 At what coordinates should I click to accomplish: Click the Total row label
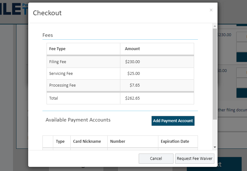[54, 98]
